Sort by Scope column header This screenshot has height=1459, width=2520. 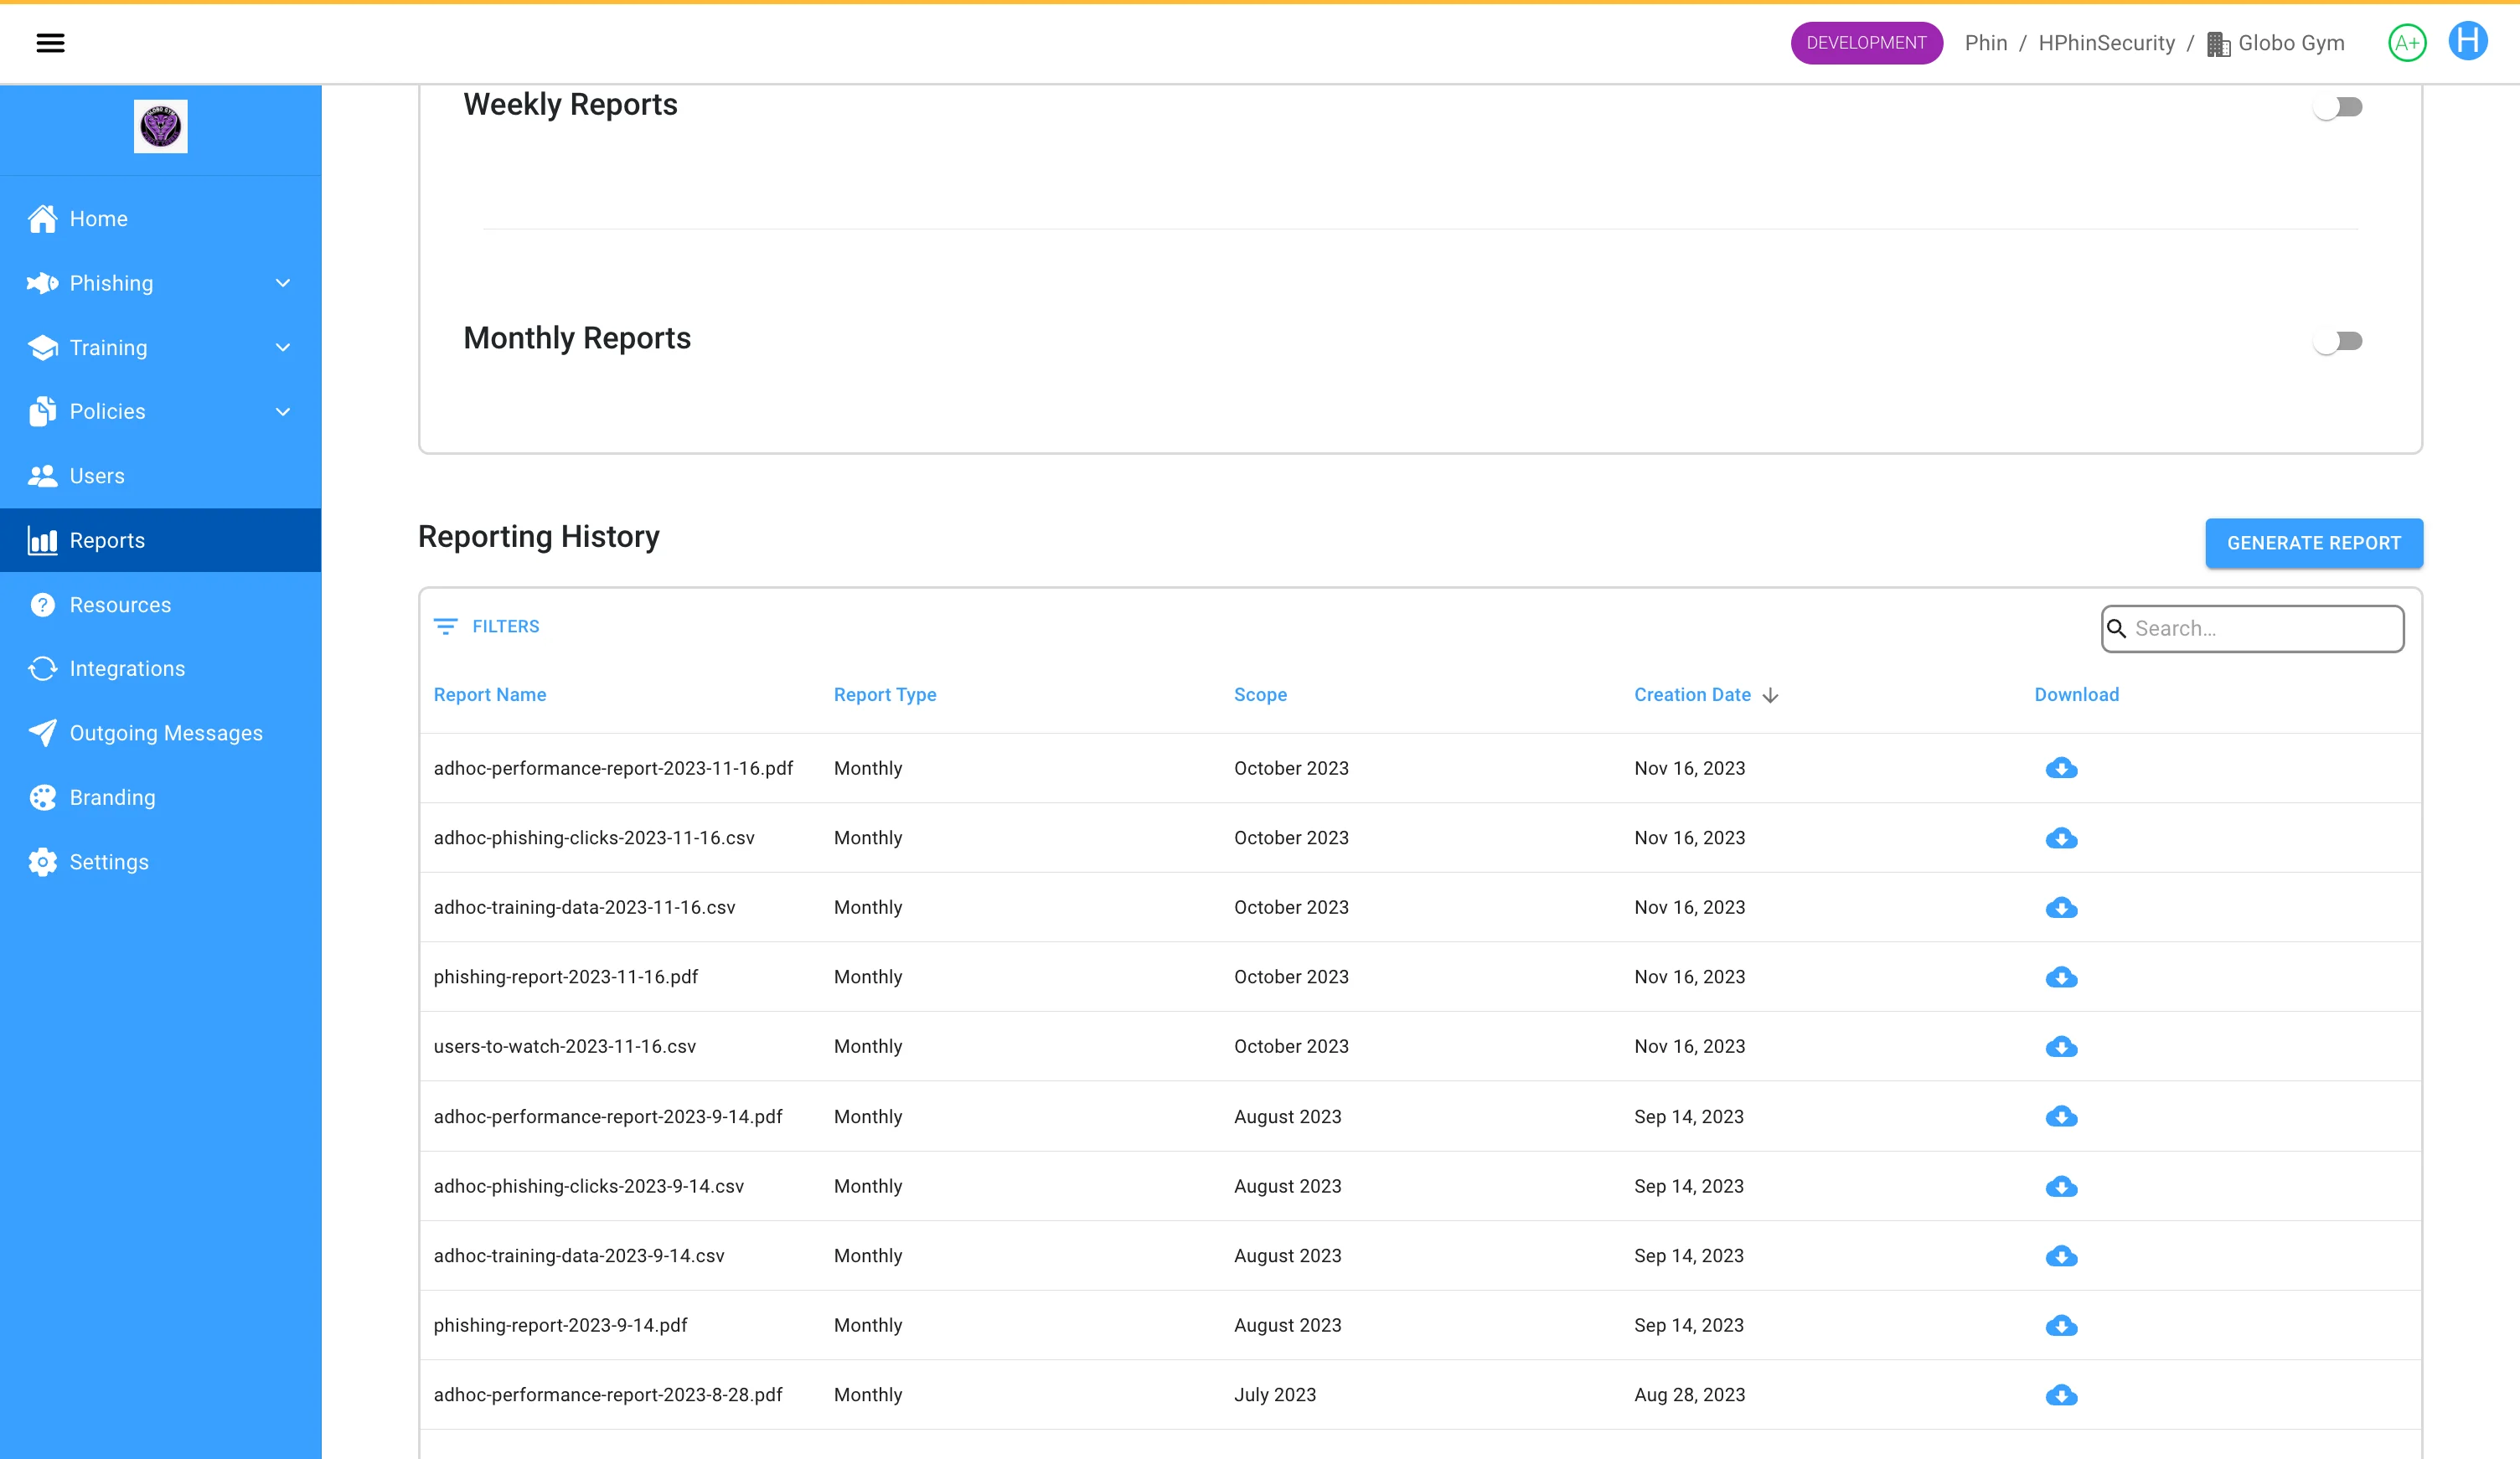(x=1260, y=695)
